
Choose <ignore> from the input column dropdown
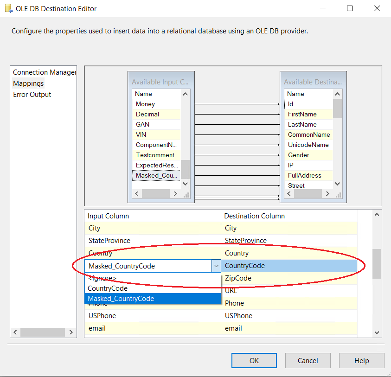coord(103,278)
